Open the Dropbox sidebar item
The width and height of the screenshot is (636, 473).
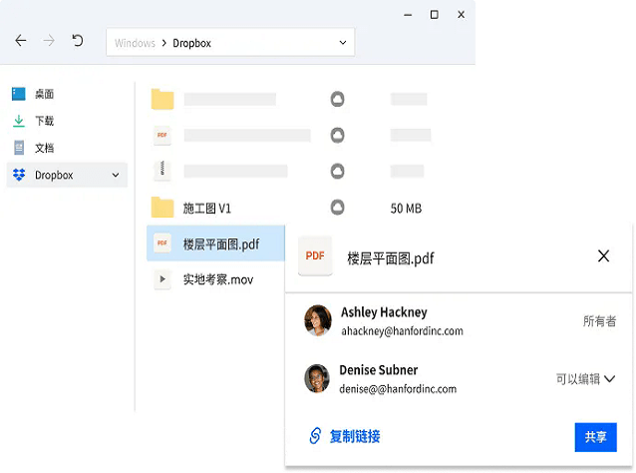point(54,175)
